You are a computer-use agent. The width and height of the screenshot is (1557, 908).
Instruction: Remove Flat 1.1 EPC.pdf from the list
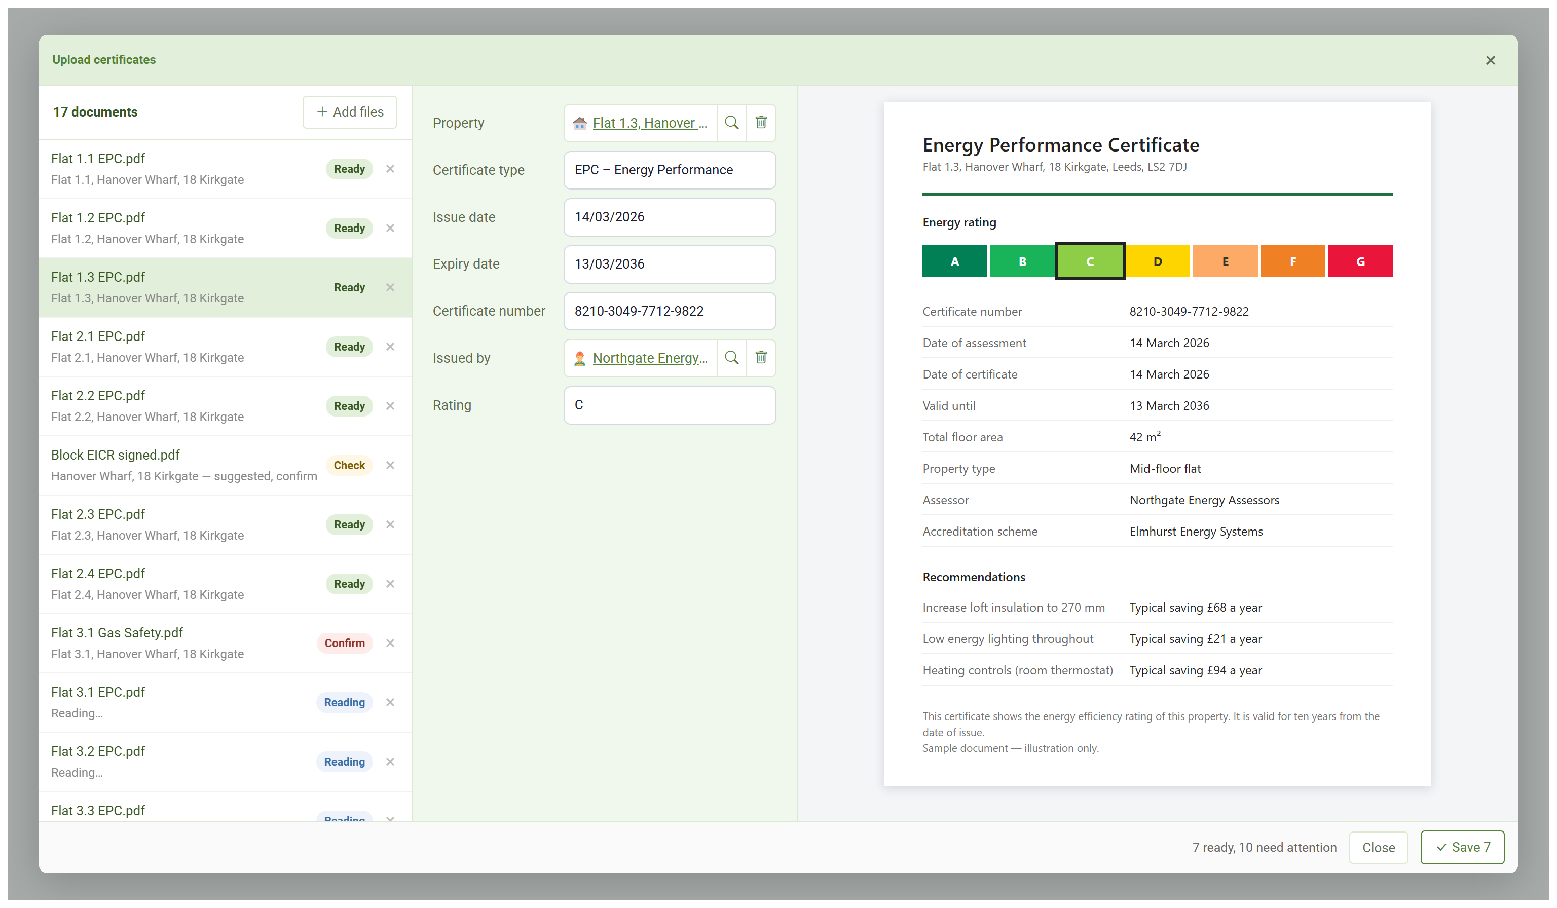390,169
